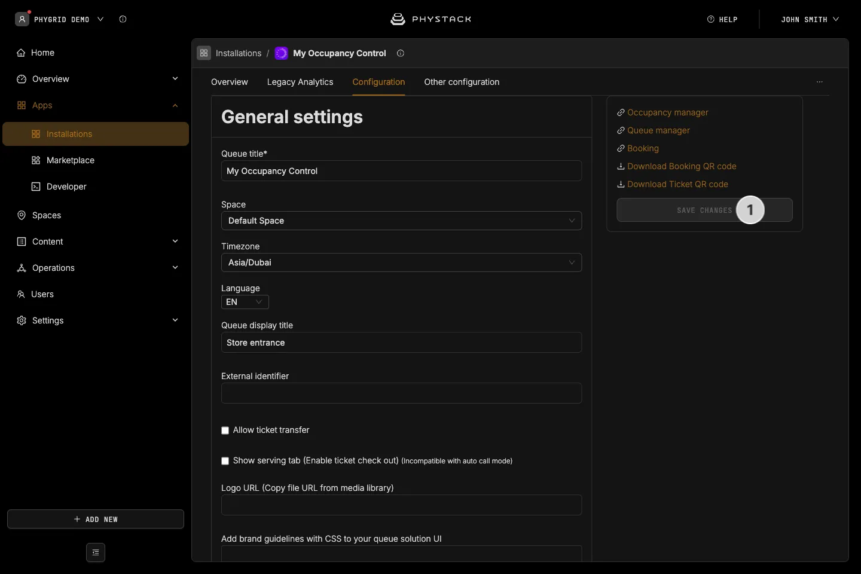The image size is (861, 574).
Task: Open the PhyGrid Demo tenant switcher
Action: [x=60, y=19]
